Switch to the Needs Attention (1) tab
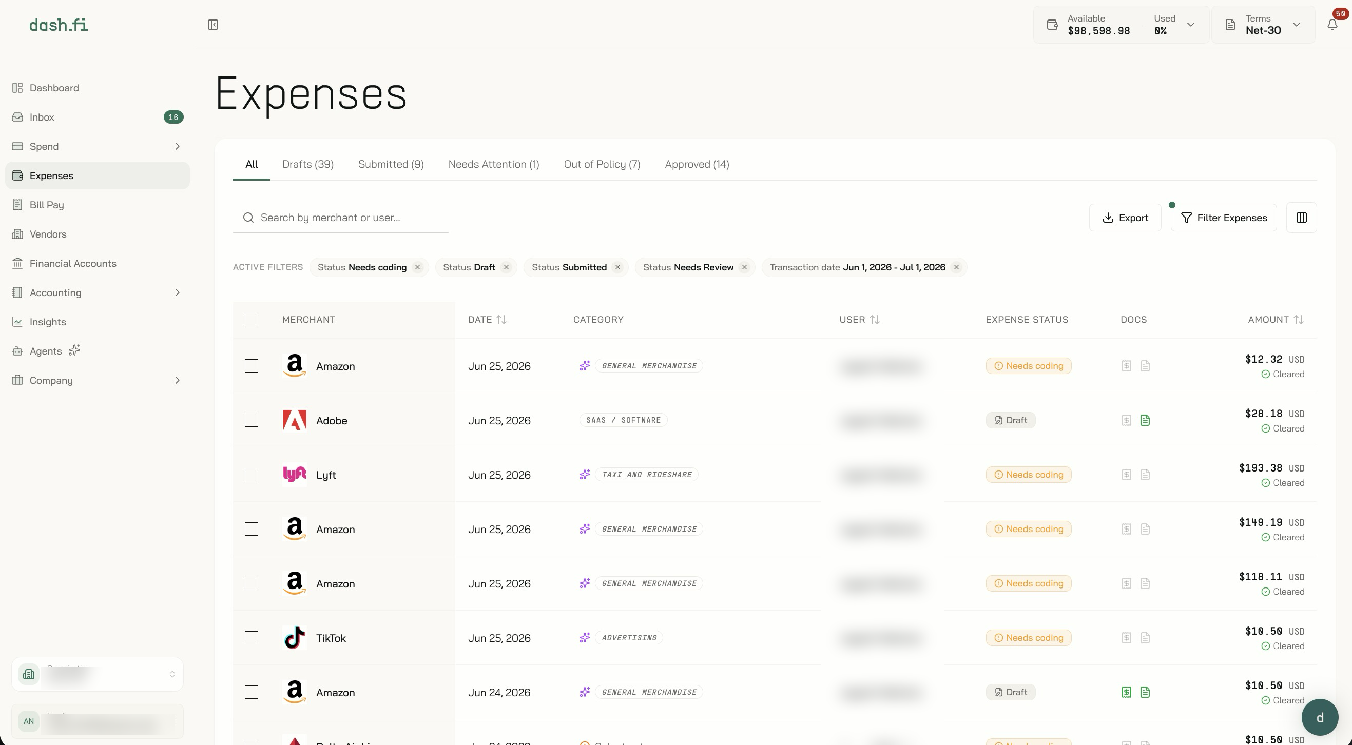 (x=493, y=164)
